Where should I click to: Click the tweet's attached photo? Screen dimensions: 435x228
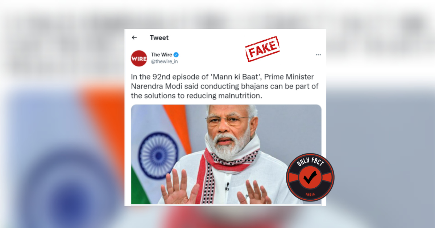(226, 154)
